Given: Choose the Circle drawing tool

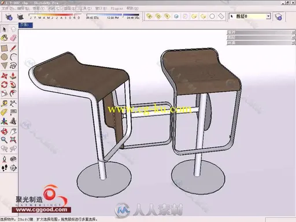Looking at the screenshot, I should click(x=5, y=57).
